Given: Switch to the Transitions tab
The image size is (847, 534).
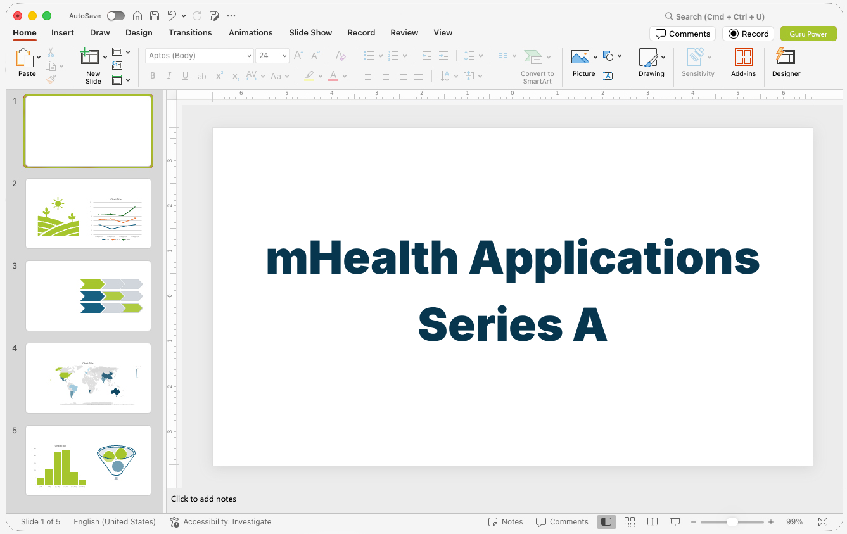Looking at the screenshot, I should pos(190,32).
